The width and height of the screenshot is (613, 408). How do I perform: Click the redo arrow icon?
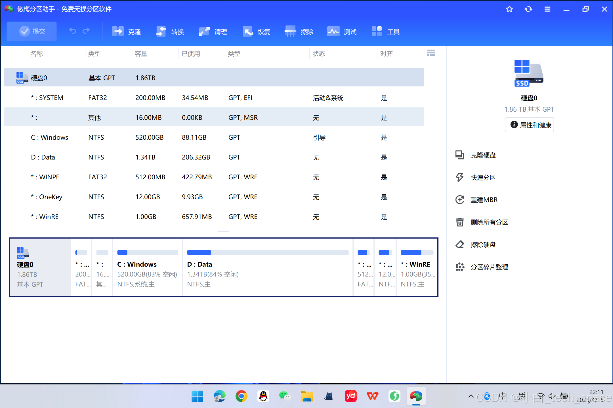86,31
